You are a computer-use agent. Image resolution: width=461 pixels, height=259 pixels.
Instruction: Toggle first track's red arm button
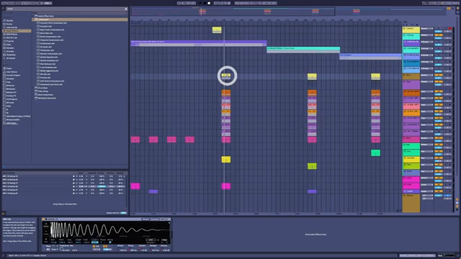pos(449,29)
